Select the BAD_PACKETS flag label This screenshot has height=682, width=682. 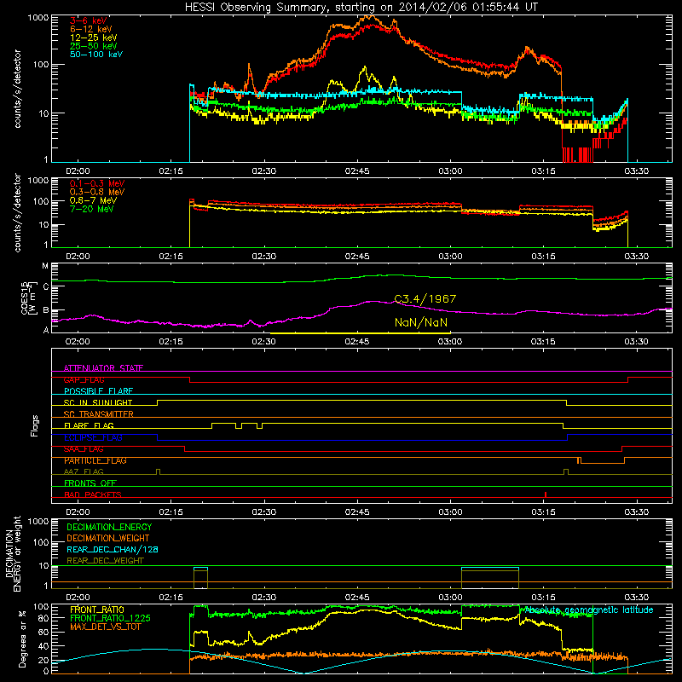[x=93, y=494]
